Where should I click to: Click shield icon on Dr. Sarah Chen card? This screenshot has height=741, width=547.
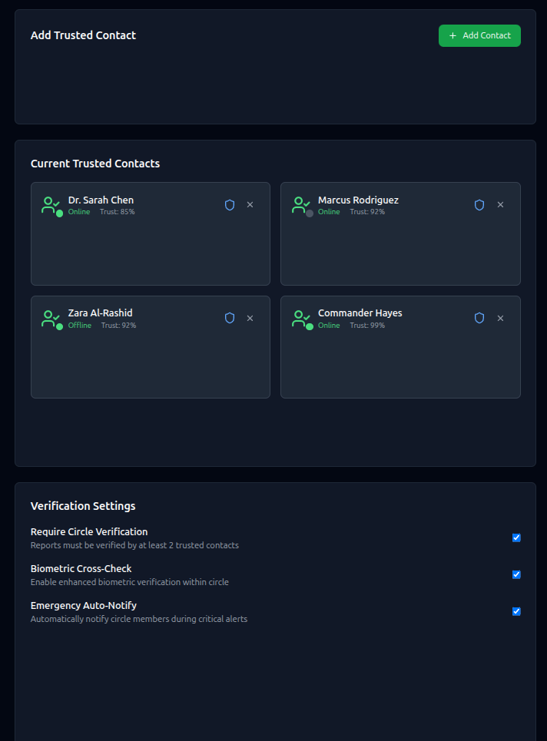pyautogui.click(x=229, y=205)
